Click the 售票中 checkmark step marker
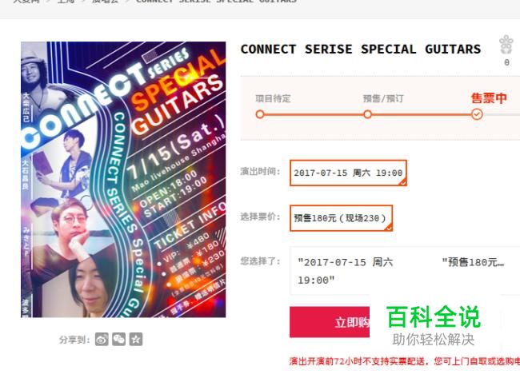The image size is (520, 374). (477, 114)
